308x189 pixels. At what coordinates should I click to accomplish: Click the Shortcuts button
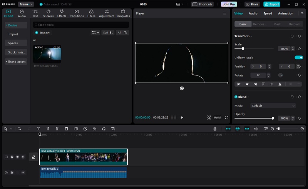pos(203,4)
